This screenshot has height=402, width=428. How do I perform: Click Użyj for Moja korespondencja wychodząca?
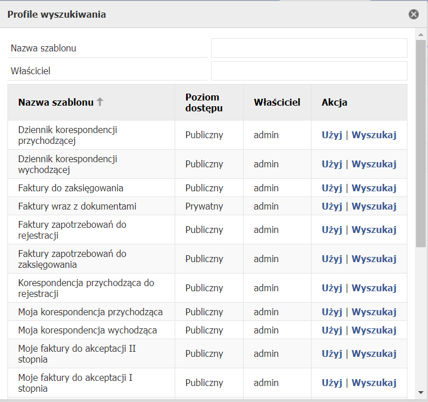(x=332, y=331)
